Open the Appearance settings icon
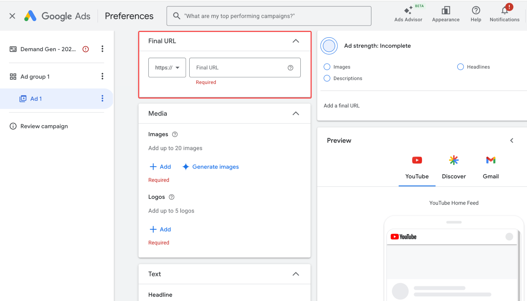 (x=446, y=11)
